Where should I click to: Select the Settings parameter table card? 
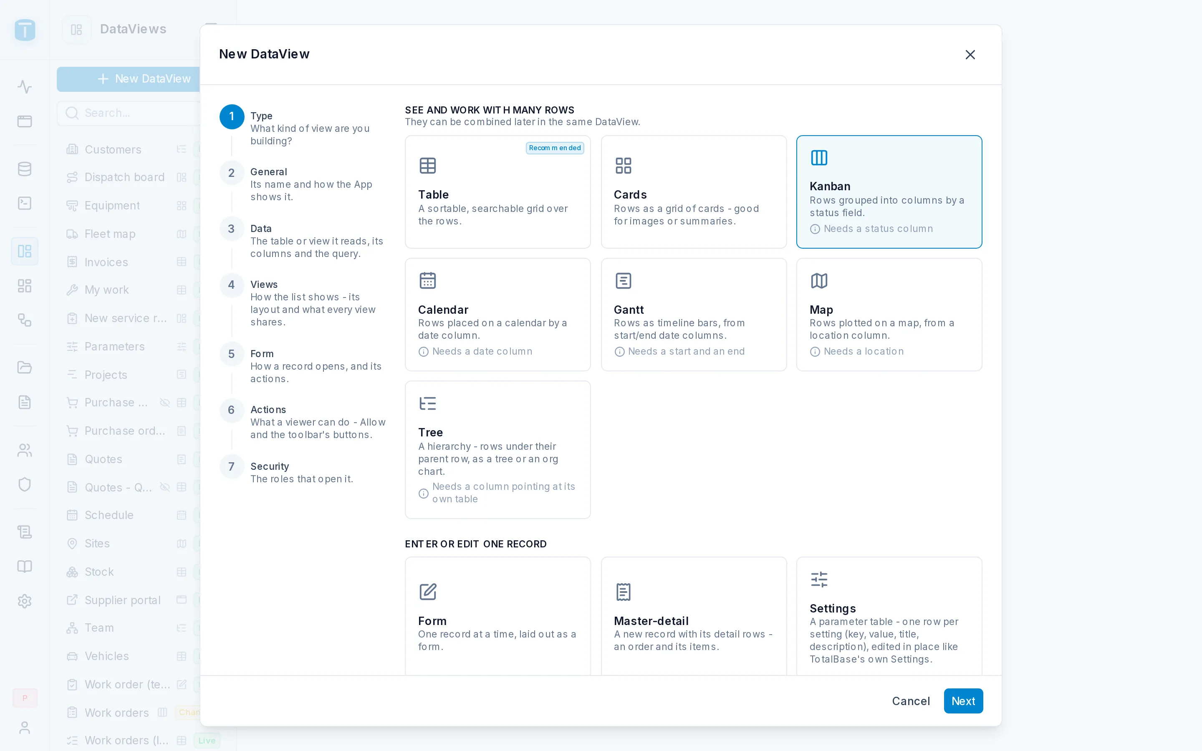point(889,616)
